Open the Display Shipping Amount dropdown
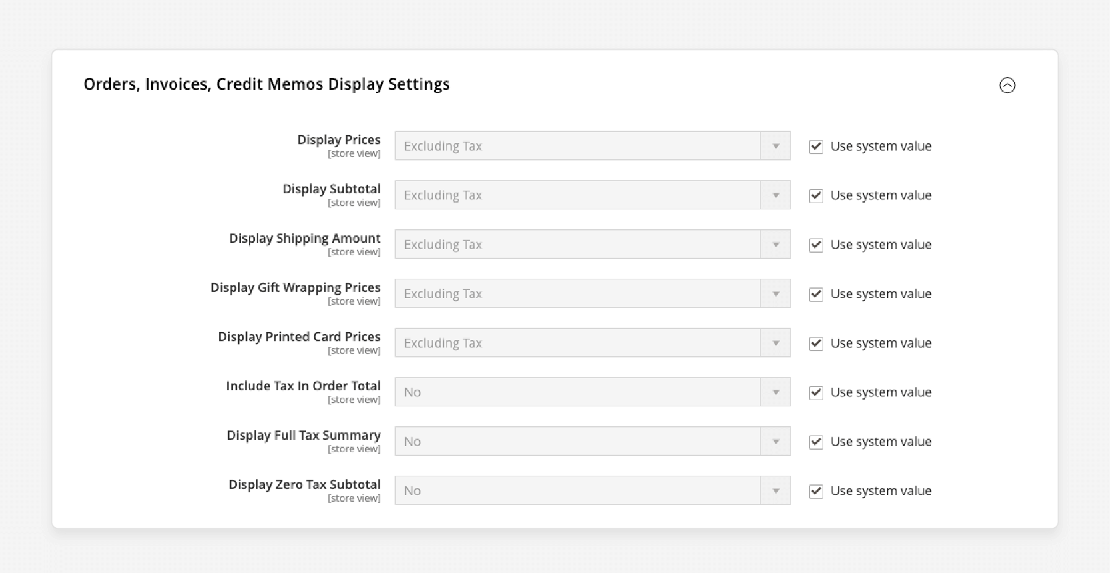The image size is (1110, 573). click(592, 244)
